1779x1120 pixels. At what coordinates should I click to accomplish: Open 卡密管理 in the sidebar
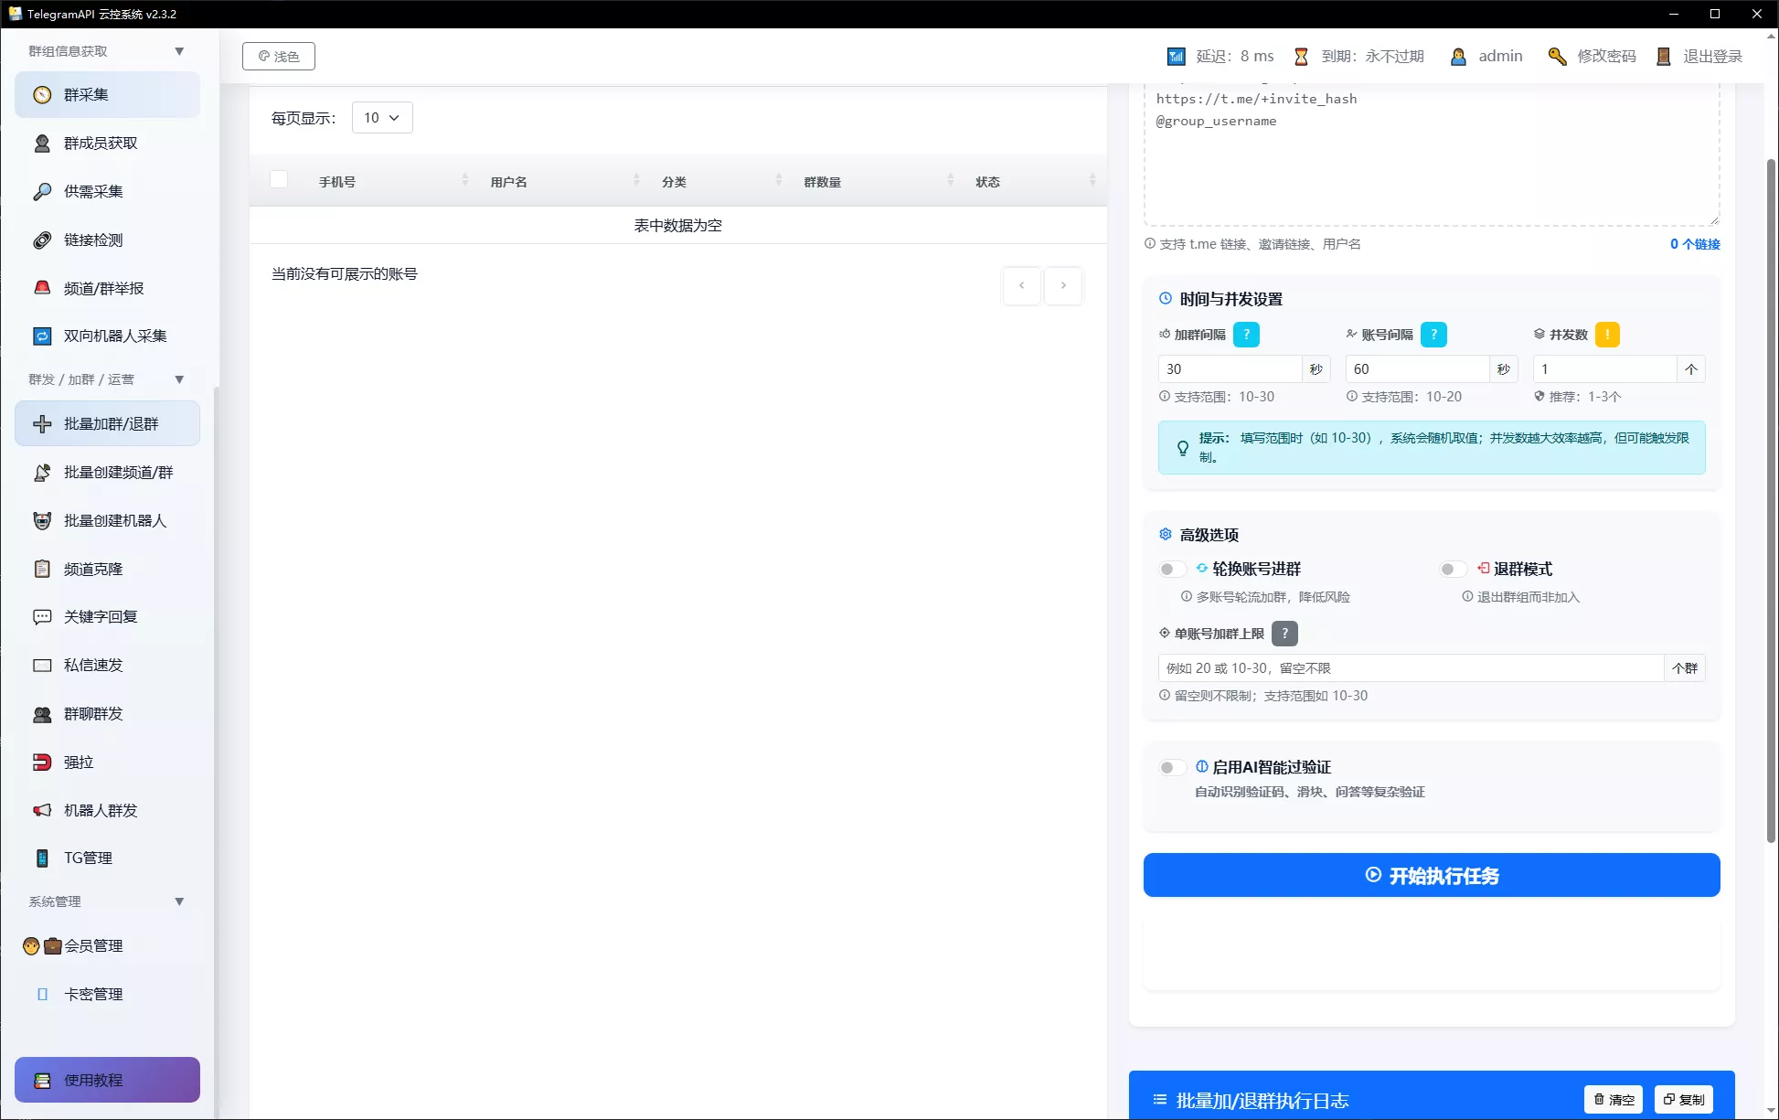tap(107, 994)
